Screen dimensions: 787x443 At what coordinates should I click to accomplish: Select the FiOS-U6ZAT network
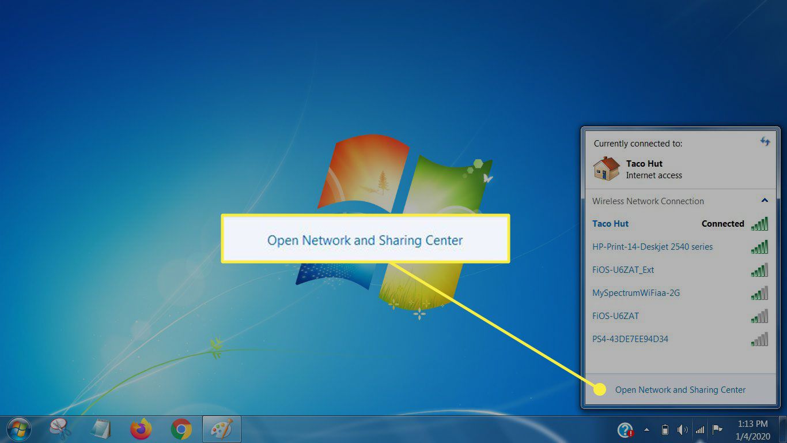click(680, 316)
